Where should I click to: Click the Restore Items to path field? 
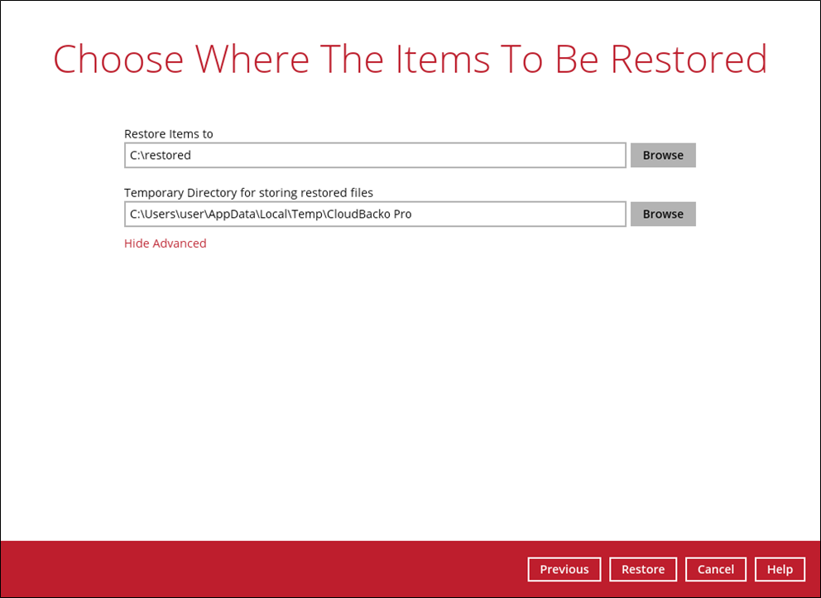[375, 155]
